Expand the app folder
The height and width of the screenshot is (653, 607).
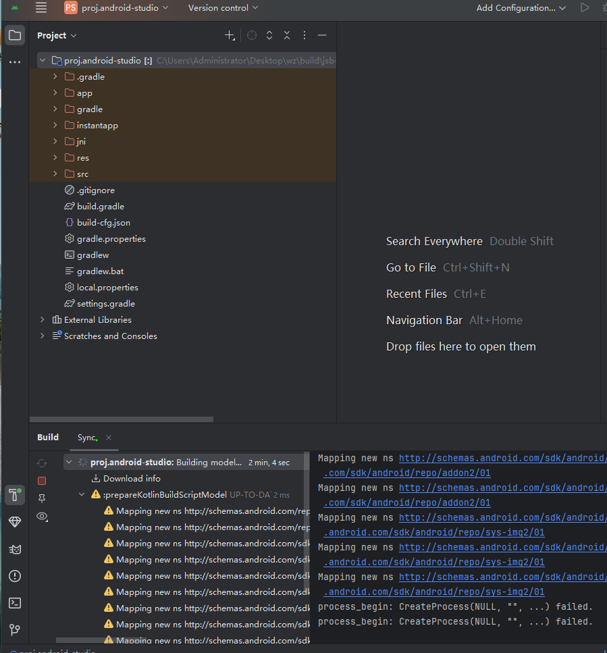click(55, 93)
